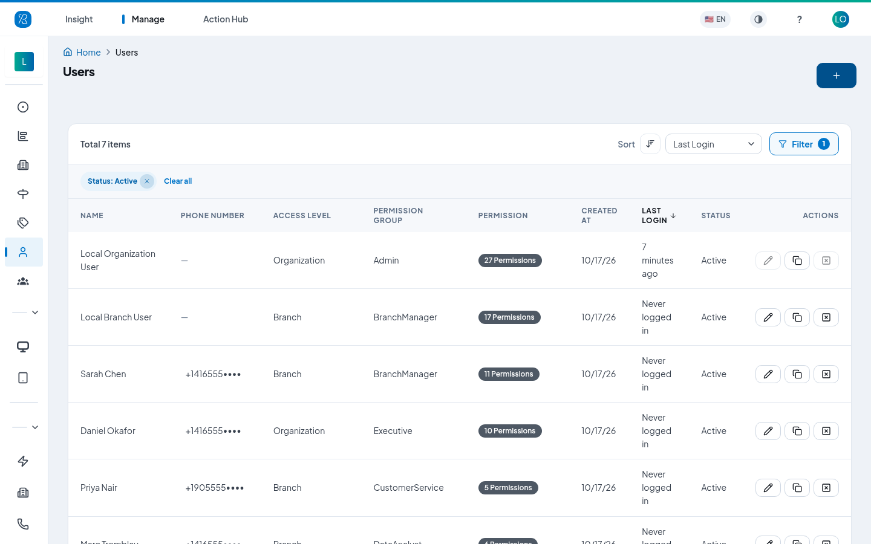Click the 11 Permissions badge

pos(509,374)
